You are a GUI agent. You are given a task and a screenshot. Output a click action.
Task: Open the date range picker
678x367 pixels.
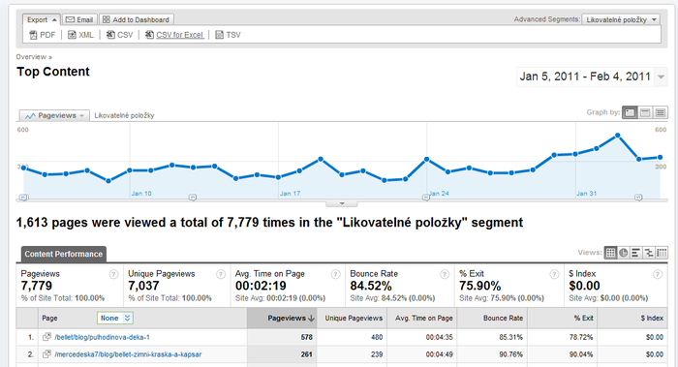click(591, 76)
